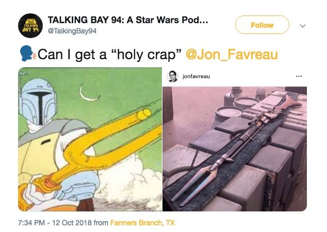This screenshot has width=327, height=232.
Task: Click the rifle's wooden stock in photo
Action: pos(289,102)
